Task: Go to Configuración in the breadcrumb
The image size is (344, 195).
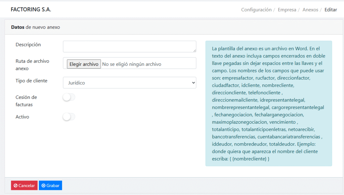Action: tap(256, 10)
